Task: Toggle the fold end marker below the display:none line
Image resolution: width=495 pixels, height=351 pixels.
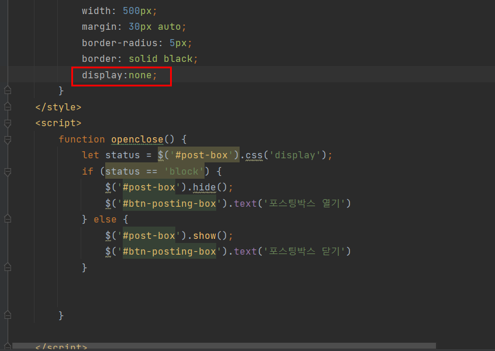Action: point(8,91)
